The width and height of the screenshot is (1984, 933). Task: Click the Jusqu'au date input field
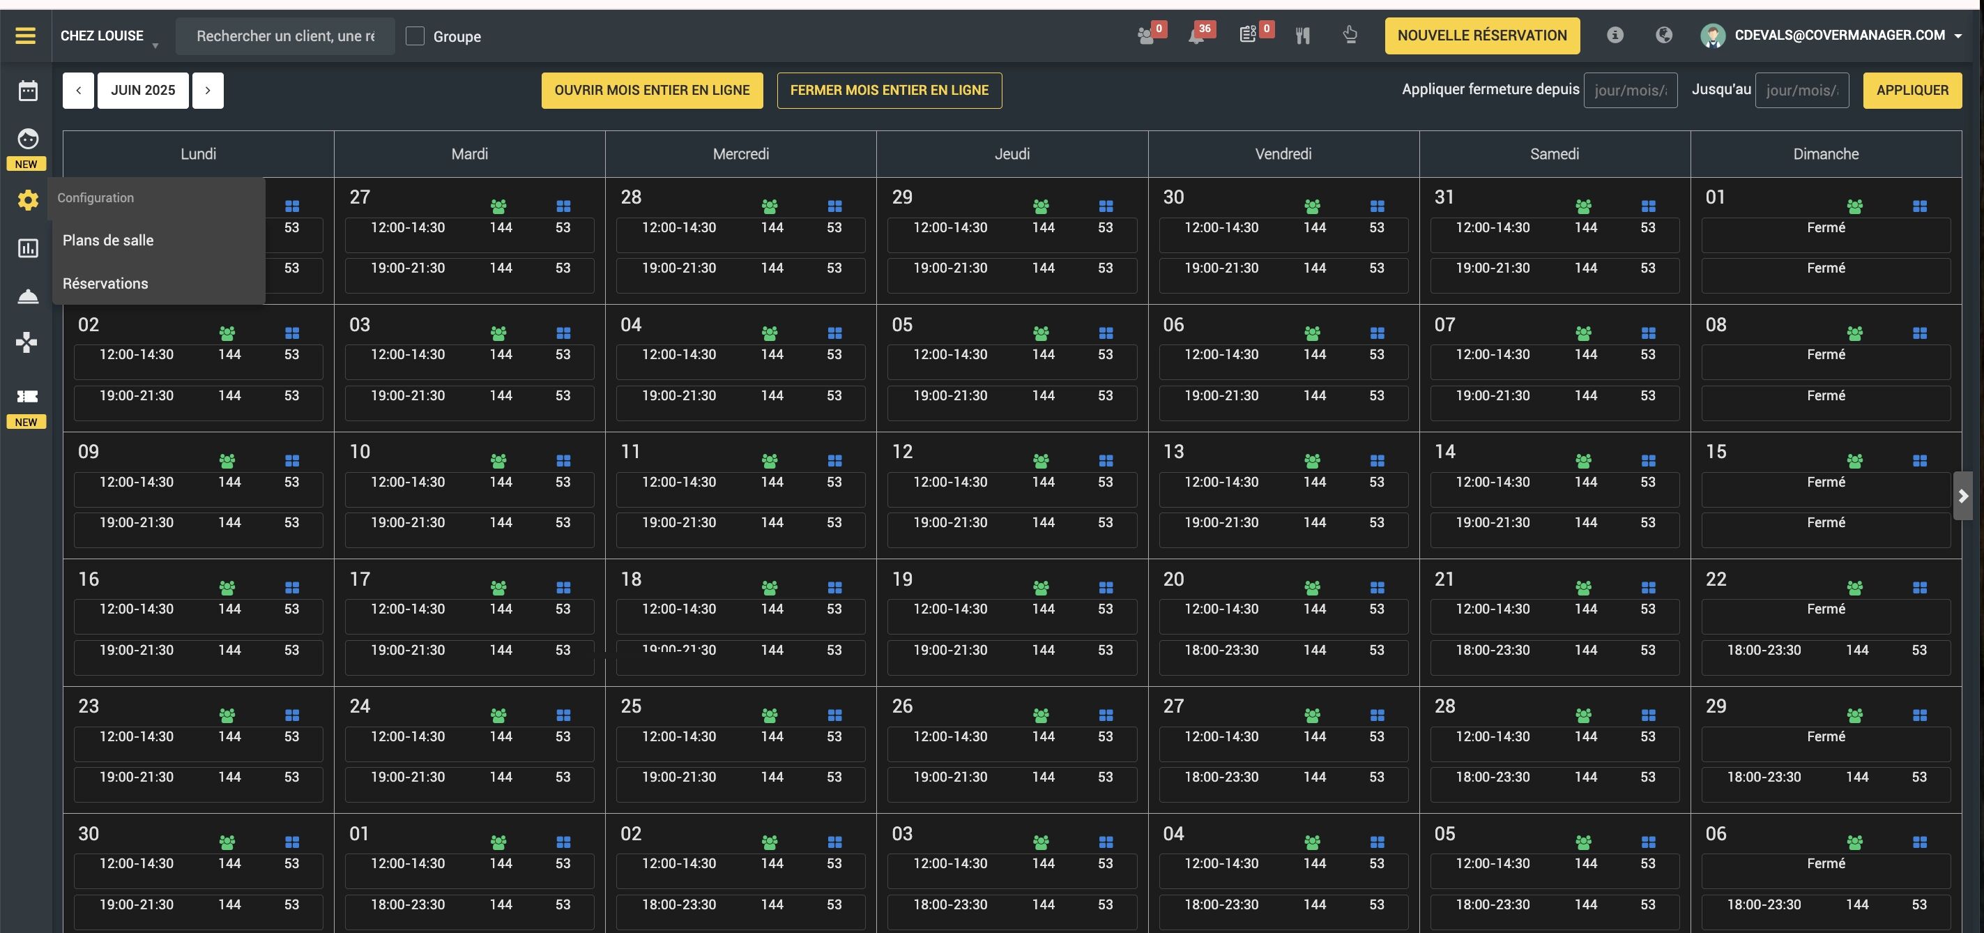(x=1801, y=91)
